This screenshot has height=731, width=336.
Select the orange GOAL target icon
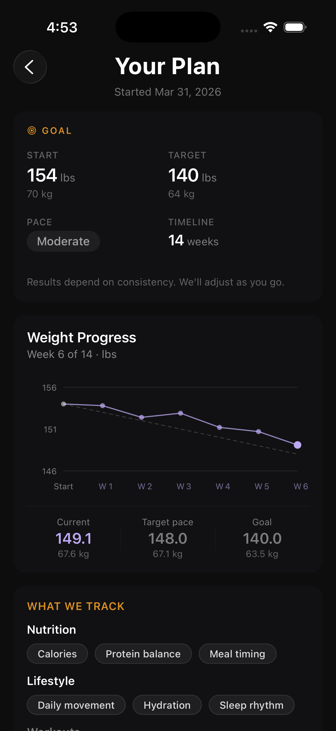32,130
